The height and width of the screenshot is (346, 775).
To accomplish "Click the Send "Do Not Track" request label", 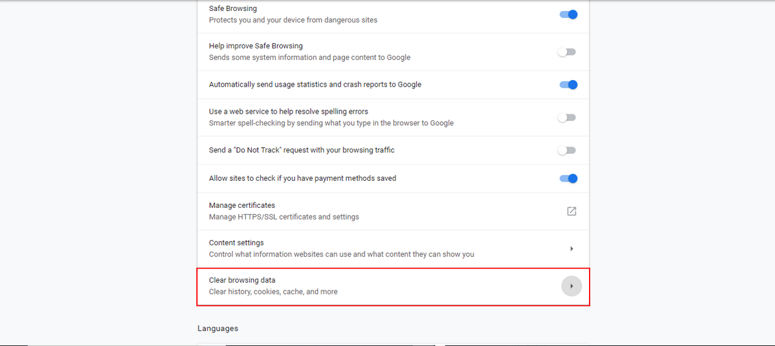I will coord(302,150).
